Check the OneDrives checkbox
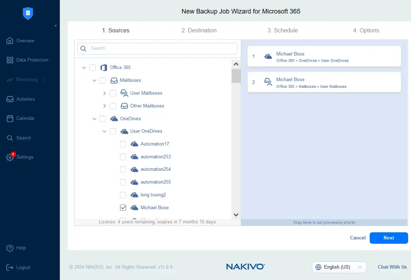Viewport: 411px width, 280px height. pyautogui.click(x=103, y=118)
